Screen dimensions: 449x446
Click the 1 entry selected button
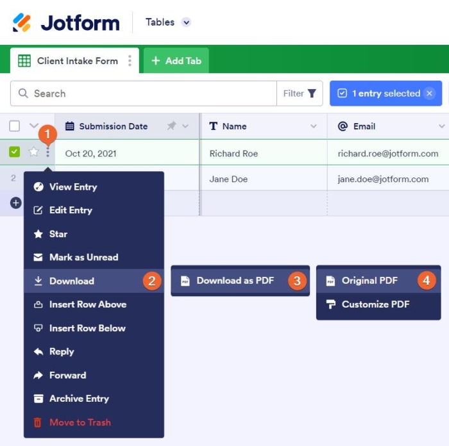pyautogui.click(x=385, y=94)
